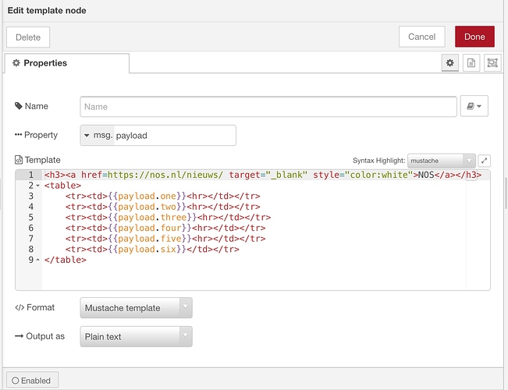
Task: Click the payload property input field
Action: [173, 135]
